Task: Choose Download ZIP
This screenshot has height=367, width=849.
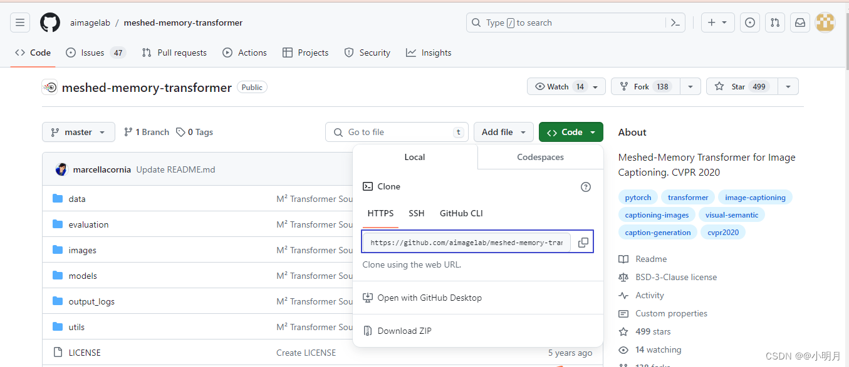Action: click(x=397, y=331)
